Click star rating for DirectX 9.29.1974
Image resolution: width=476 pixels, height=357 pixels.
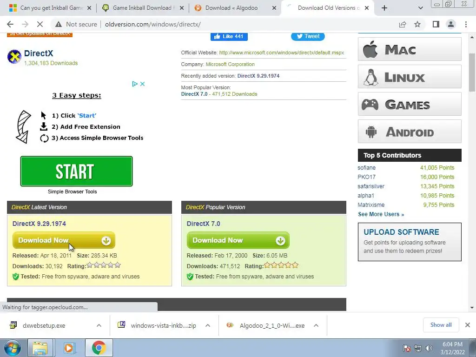(104, 265)
